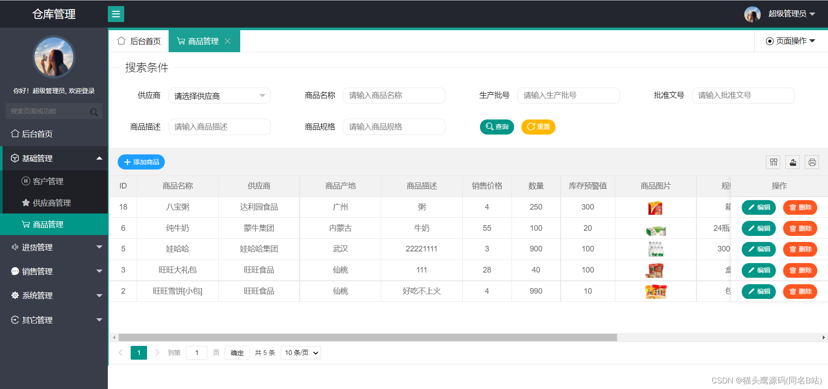Open the 10 条/页 page size dropdown

[x=301, y=353]
